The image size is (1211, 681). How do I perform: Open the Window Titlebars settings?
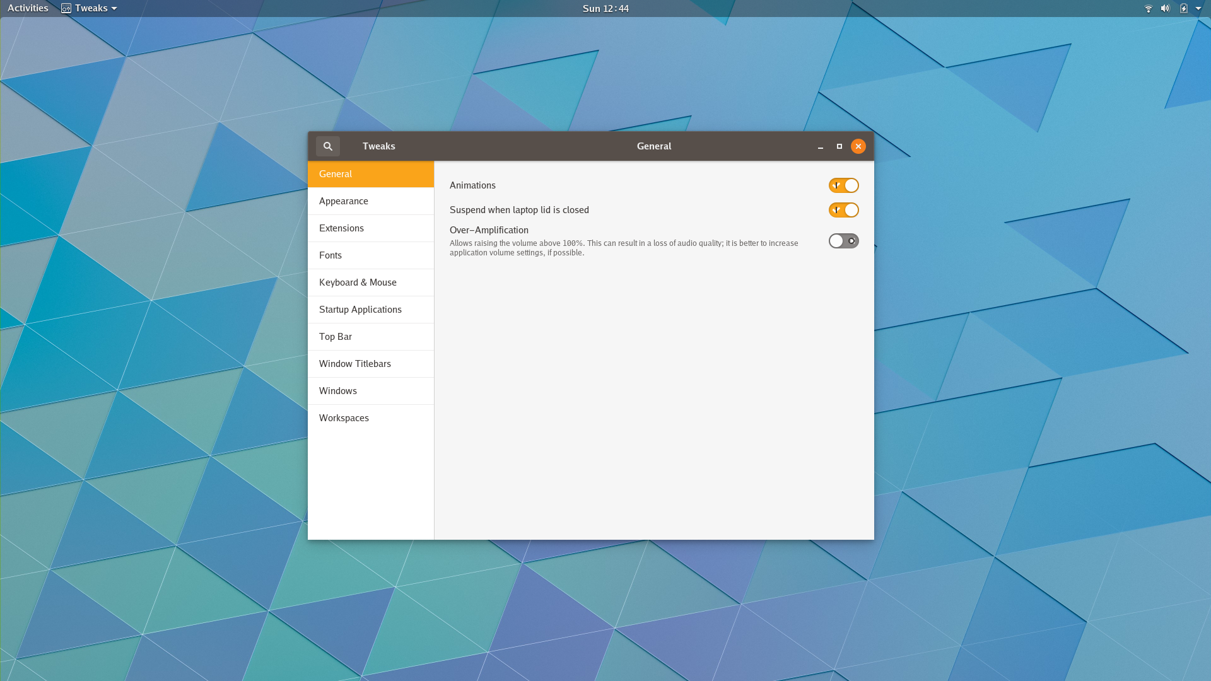[x=355, y=363]
